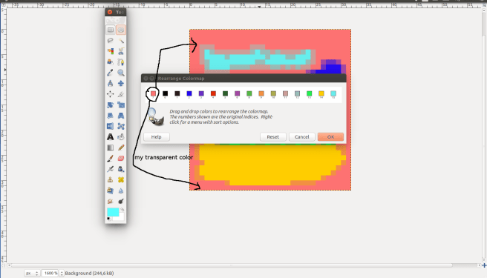This screenshot has height=278, width=487.
Task: Select the Text tool
Action: [111, 137]
